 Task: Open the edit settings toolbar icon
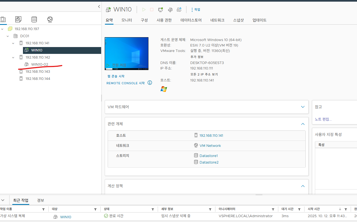170,10
